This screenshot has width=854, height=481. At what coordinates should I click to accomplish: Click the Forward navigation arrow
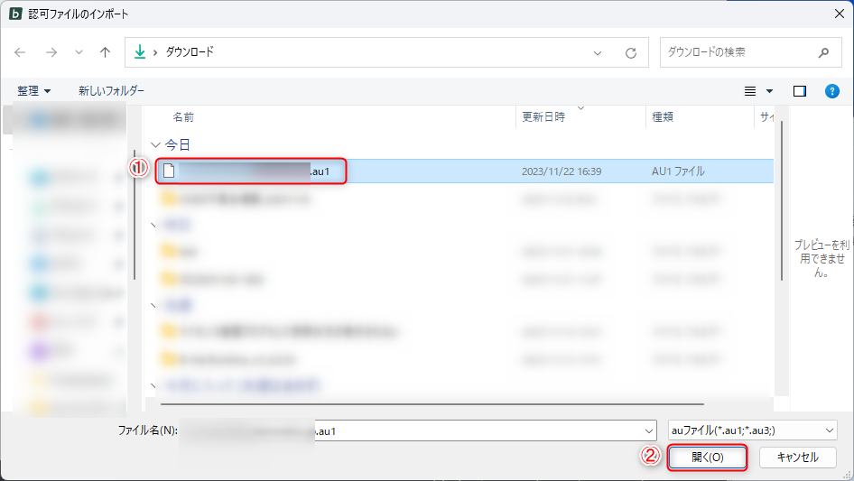(51, 52)
